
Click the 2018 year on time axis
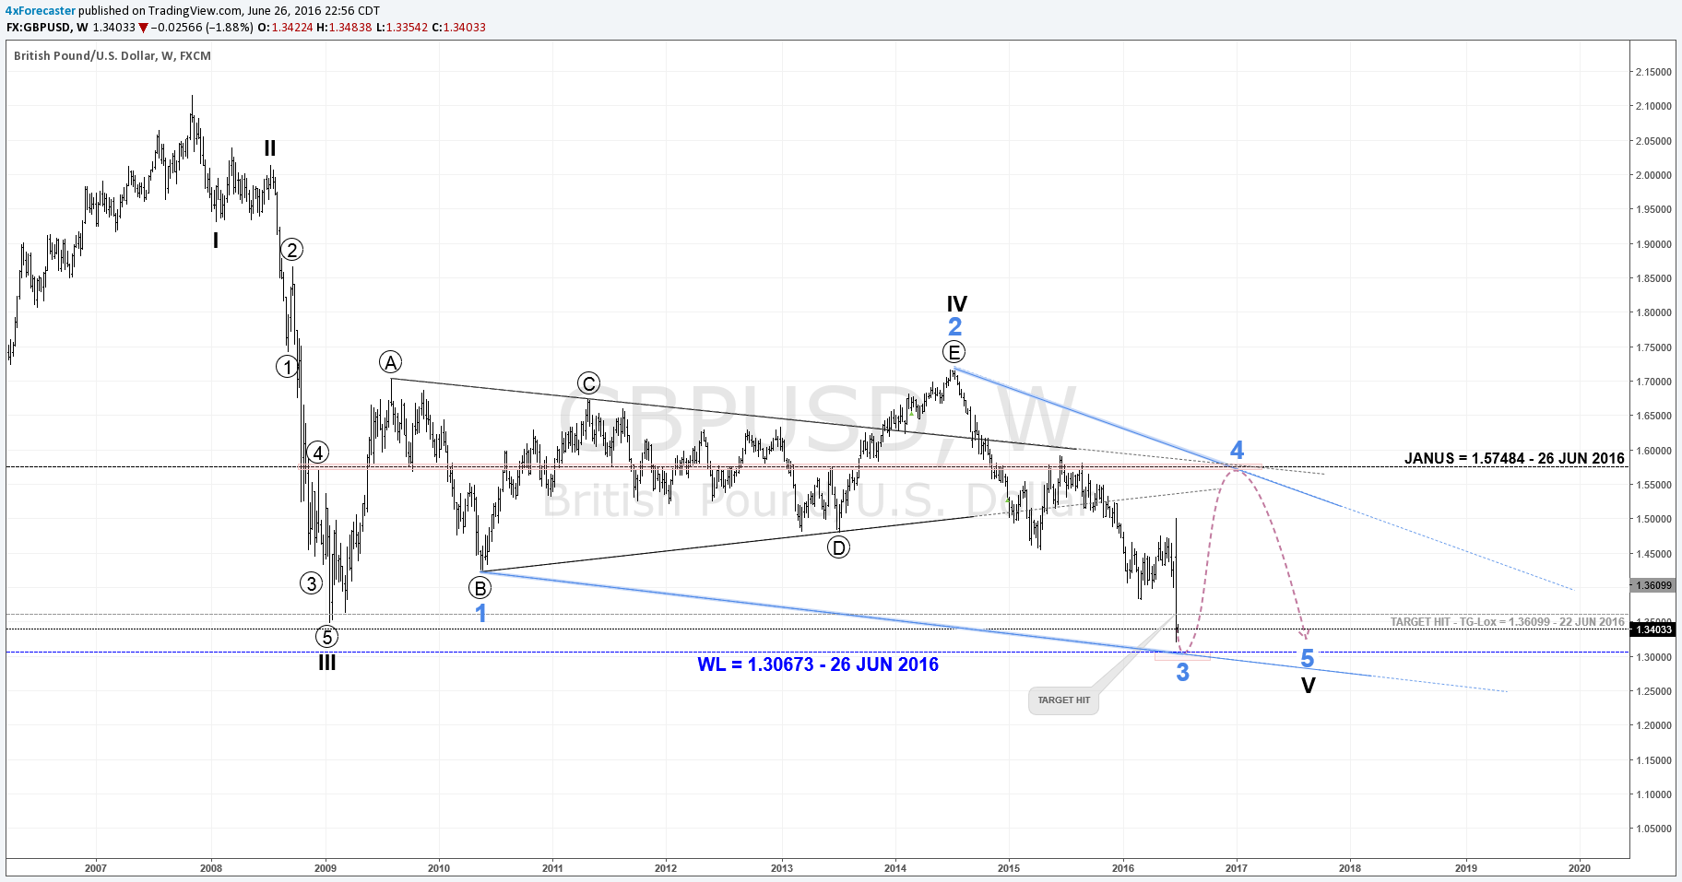click(x=1349, y=868)
